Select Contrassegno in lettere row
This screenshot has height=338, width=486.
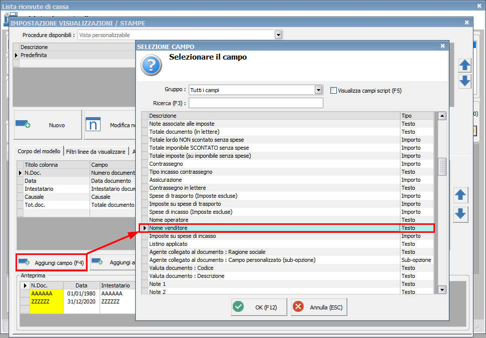pyautogui.click(x=287, y=188)
